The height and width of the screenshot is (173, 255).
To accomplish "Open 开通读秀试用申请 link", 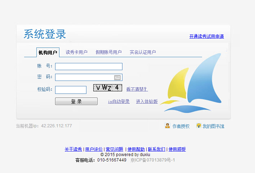I will point(206,36).
